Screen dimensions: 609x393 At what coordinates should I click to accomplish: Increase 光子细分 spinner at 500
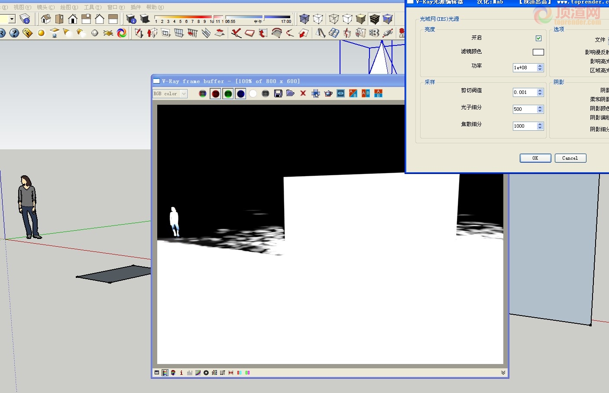click(x=540, y=107)
